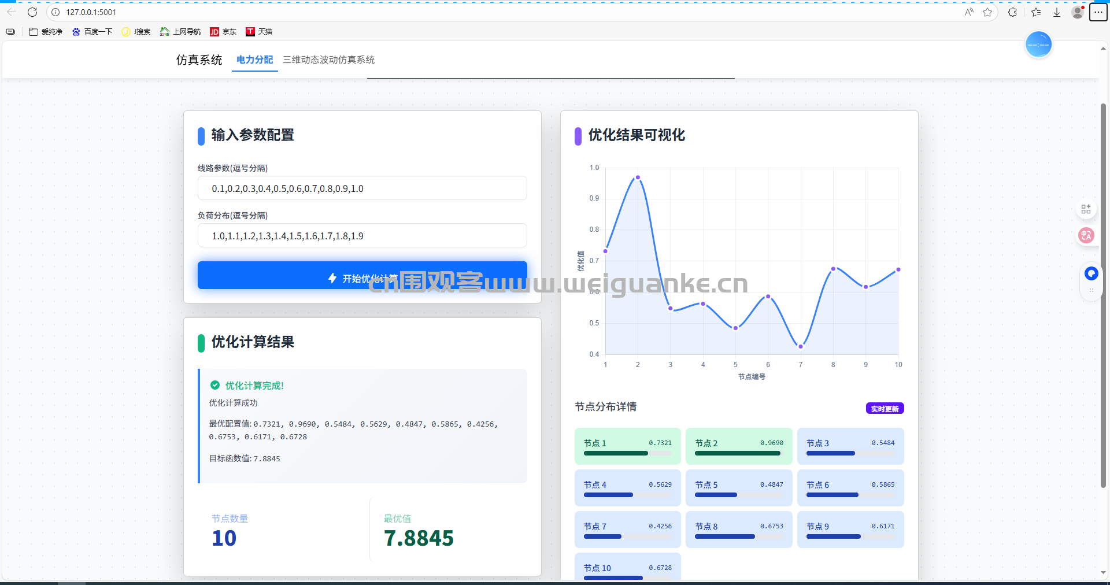The image size is (1110, 585).
Task: Open the downloads arrow icon
Action: [1057, 12]
